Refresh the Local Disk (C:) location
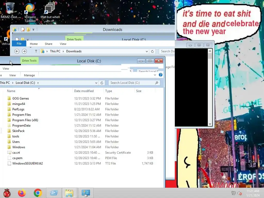 (102, 83)
